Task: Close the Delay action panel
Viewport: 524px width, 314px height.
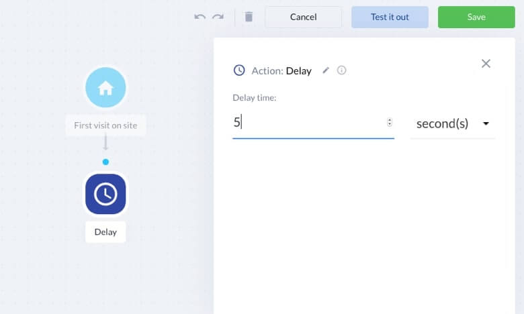Action: (486, 63)
